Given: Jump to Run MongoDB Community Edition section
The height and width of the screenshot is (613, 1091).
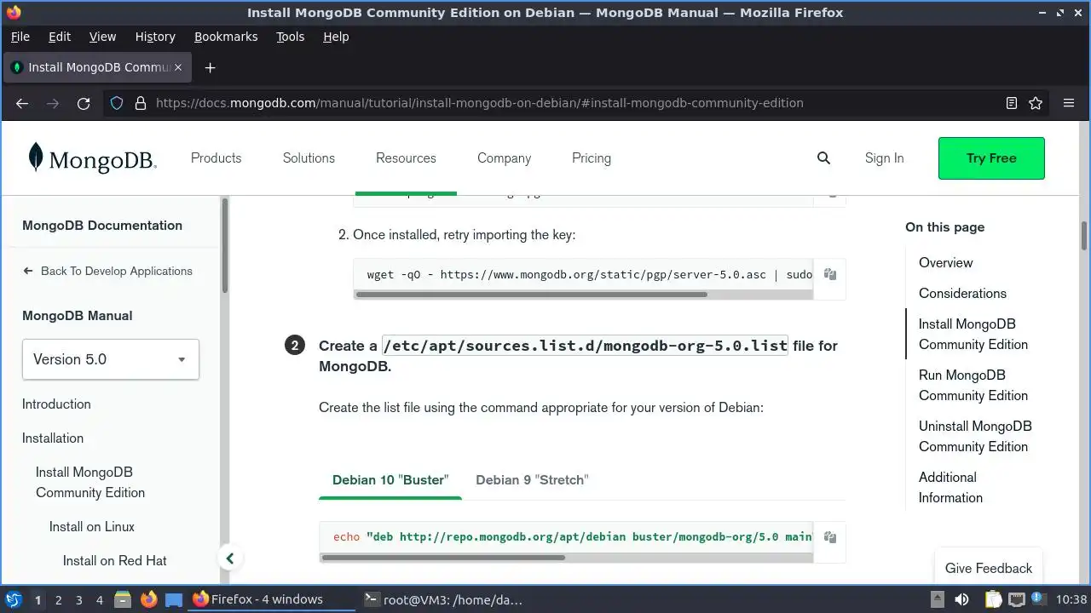Looking at the screenshot, I should [973, 386].
